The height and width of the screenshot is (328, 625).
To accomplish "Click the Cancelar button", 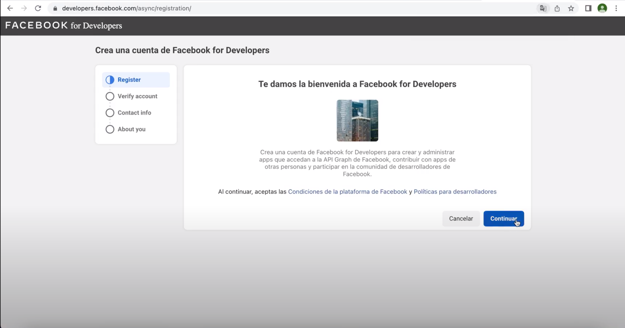I will pyautogui.click(x=461, y=219).
